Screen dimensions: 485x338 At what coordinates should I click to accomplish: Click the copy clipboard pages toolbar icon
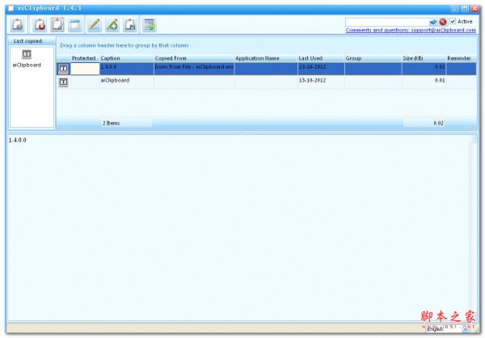[x=57, y=24]
